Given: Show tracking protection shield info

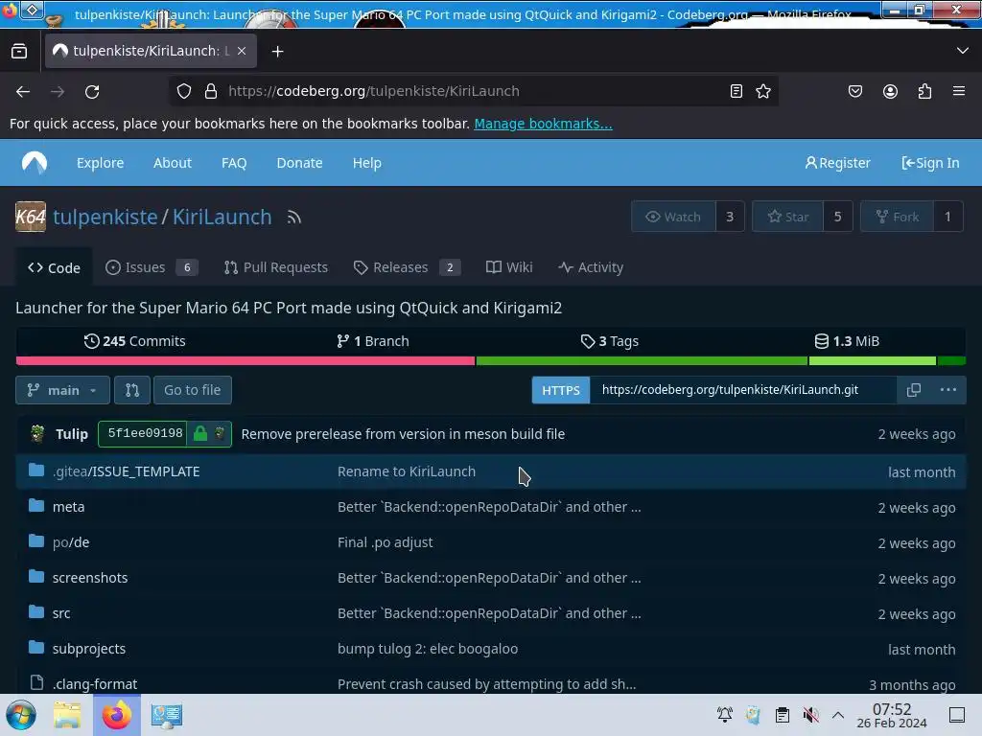Looking at the screenshot, I should point(183,91).
